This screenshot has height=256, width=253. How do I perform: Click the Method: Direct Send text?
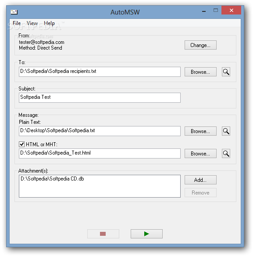[40, 48]
